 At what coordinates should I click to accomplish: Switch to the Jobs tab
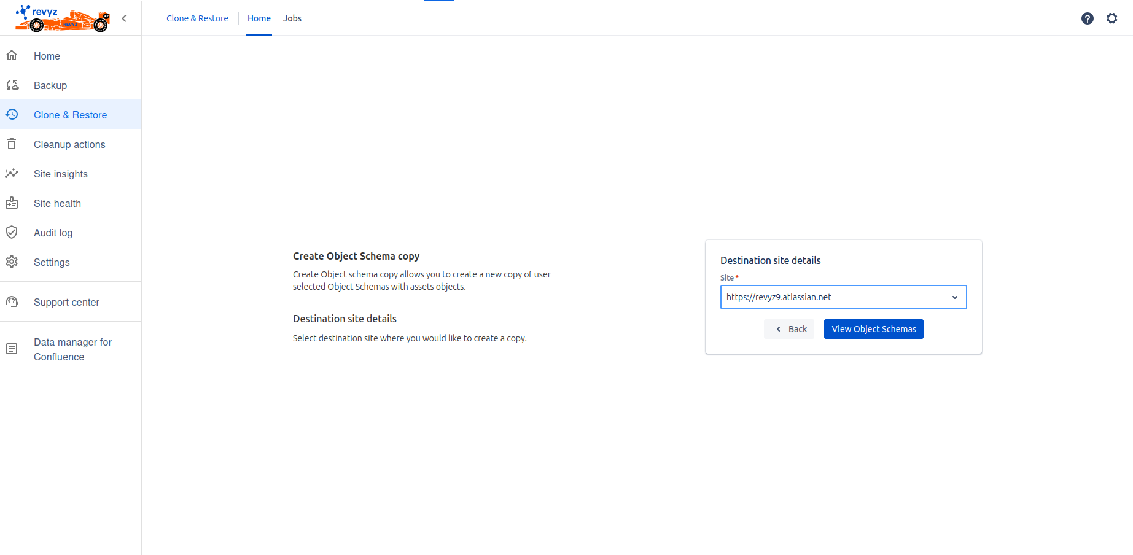coord(292,18)
